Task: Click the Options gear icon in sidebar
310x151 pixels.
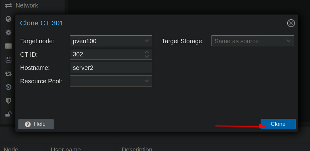Action: coord(8,32)
